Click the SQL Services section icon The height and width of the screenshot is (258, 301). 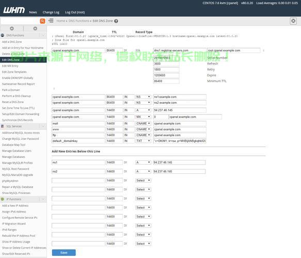[x=3, y=126]
